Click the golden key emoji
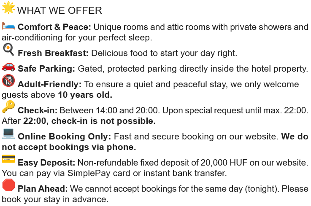Viewport: 311px width, 206px height. pyautogui.click(x=8, y=107)
